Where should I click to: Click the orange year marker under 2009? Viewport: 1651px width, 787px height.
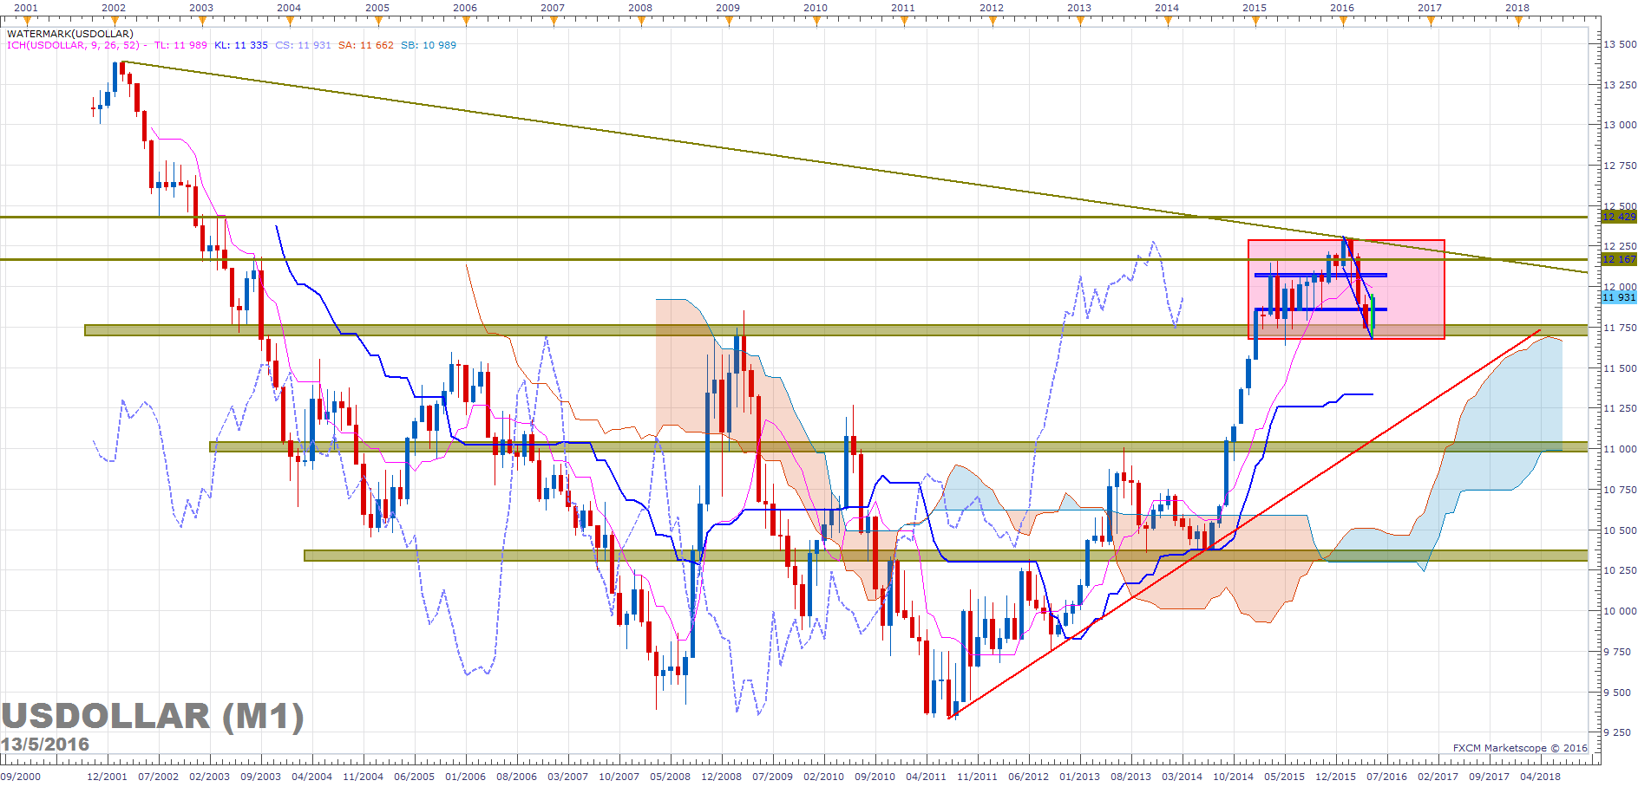coord(728,22)
